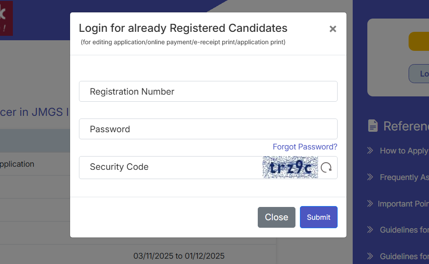Focus the Password input field
This screenshot has width=429, height=264.
pyautogui.click(x=208, y=129)
